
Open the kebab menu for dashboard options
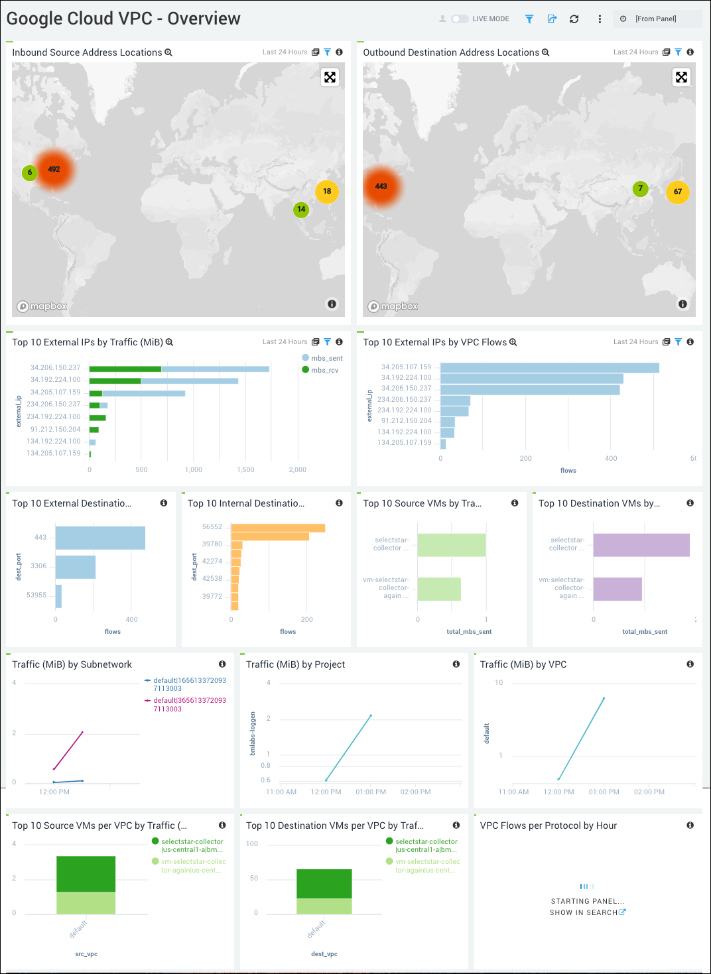(x=599, y=19)
